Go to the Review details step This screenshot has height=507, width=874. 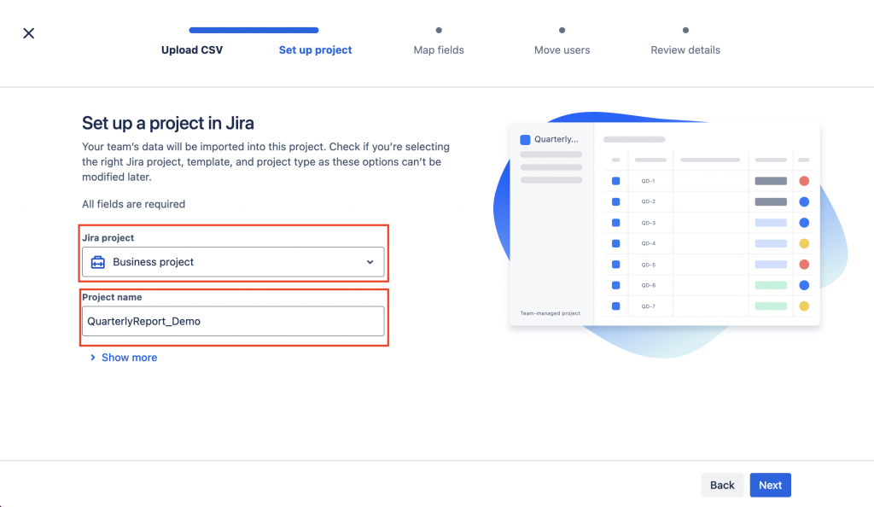[x=685, y=50]
